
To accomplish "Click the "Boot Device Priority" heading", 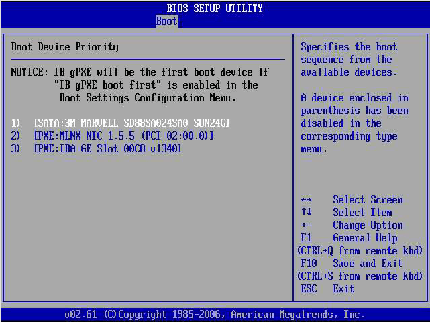I will (x=64, y=47).
